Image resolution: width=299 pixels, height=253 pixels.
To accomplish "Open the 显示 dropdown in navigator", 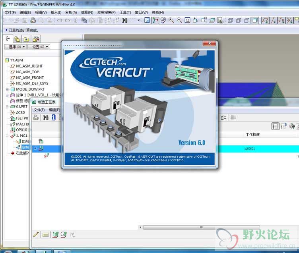I will [x=16, y=47].
